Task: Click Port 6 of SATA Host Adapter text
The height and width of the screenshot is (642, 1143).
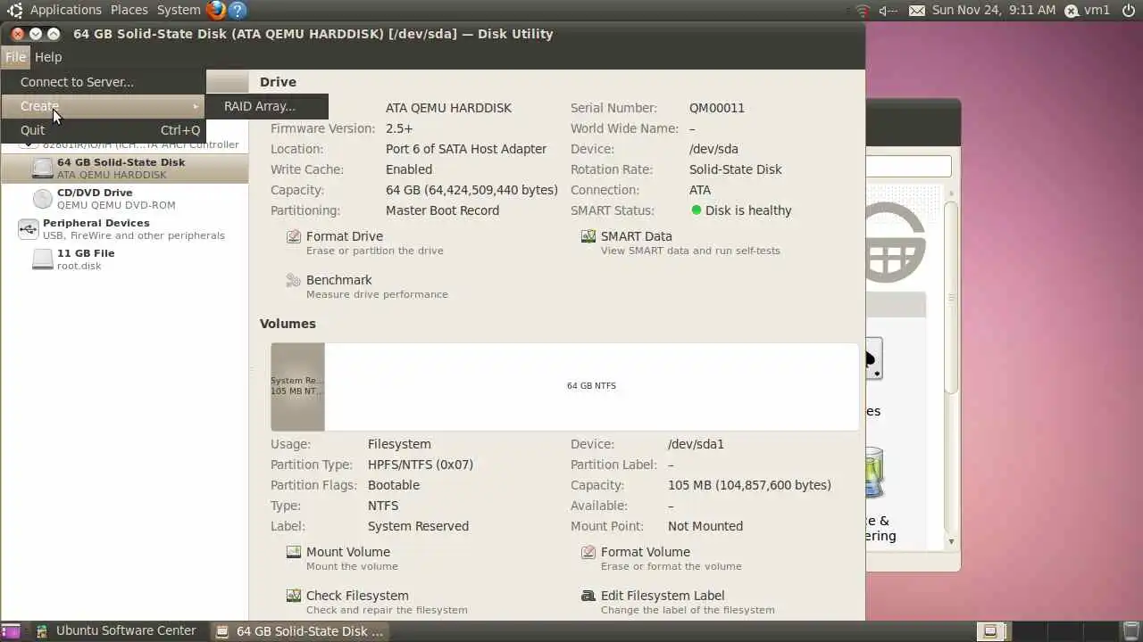Action: point(466,149)
